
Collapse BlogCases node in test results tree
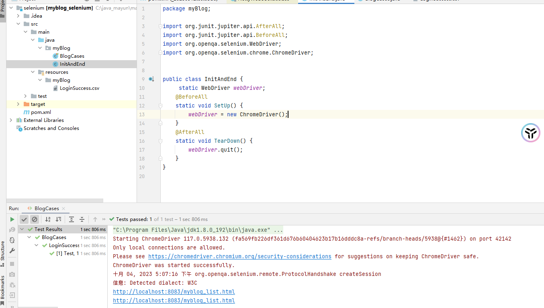coord(30,237)
